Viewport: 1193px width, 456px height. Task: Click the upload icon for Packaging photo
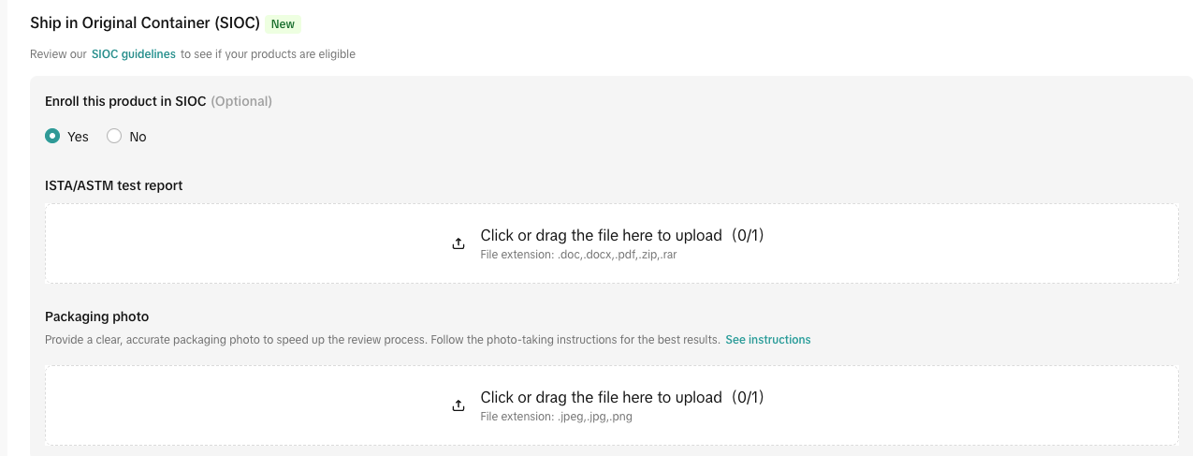point(458,405)
